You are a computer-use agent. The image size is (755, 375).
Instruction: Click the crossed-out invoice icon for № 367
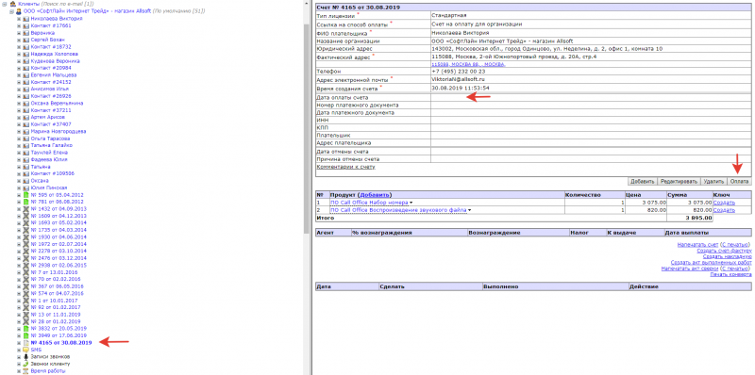[26, 286]
